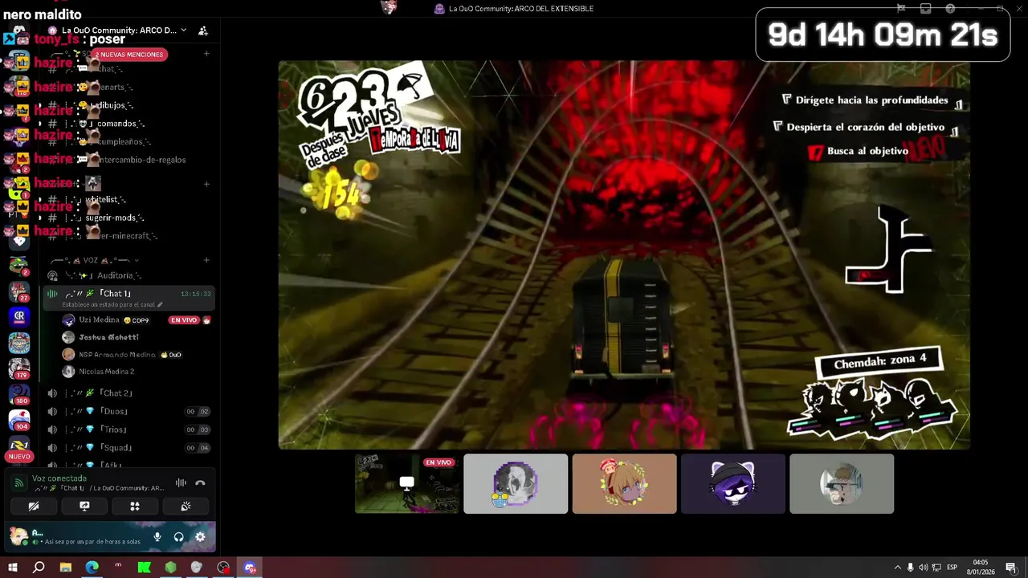
Task: Open Windows taskbar search
Action: click(x=39, y=568)
